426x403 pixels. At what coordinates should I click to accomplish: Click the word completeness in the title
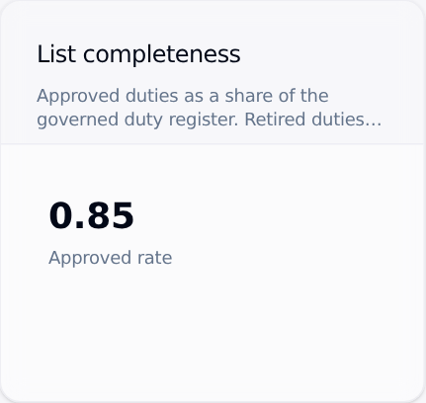[162, 55]
